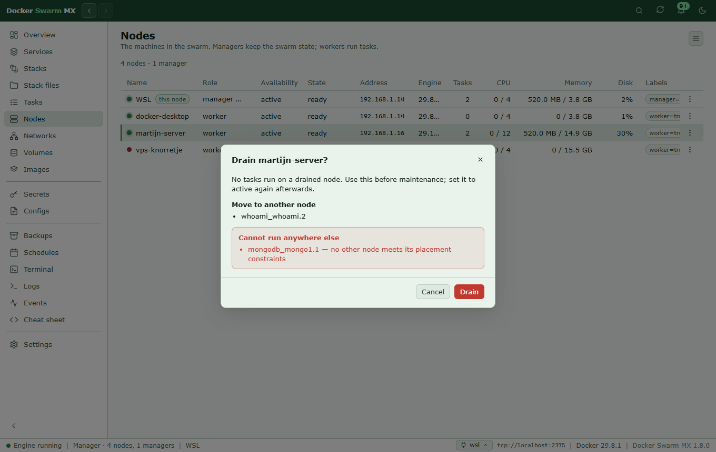Image resolution: width=716 pixels, height=452 pixels.
Task: Open the columns menu icon on Nodes page
Action: 696,38
